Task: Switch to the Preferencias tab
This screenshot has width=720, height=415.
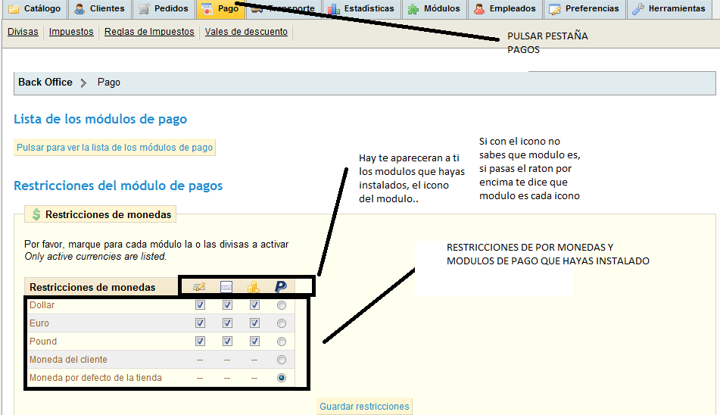Action: [584, 8]
